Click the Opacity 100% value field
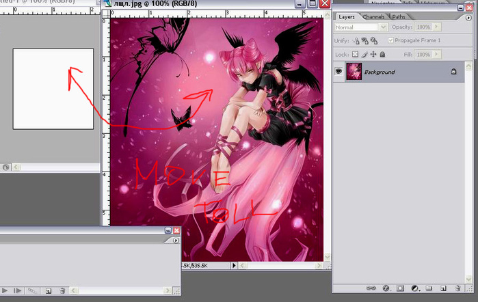The image size is (478, 302). point(423,27)
